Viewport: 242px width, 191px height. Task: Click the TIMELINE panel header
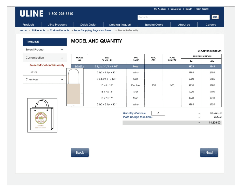pos(45,42)
